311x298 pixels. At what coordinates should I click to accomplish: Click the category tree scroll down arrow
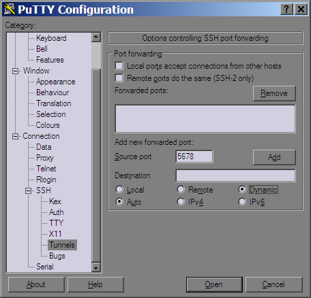96,267
